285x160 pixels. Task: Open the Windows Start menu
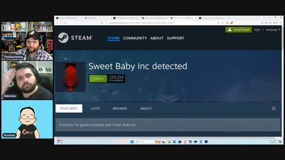pos(132,142)
